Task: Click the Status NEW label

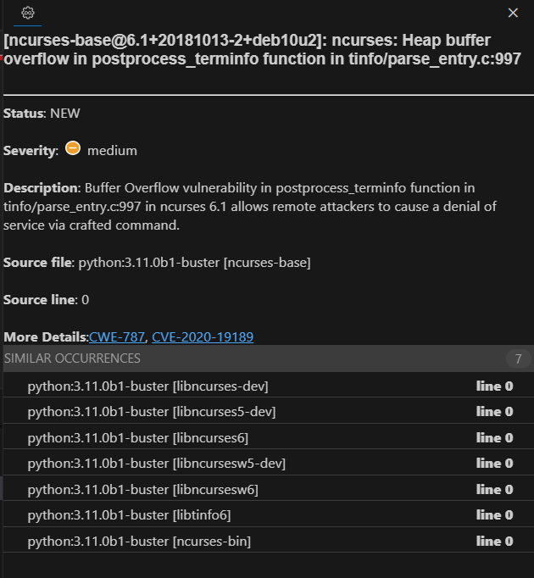Action: [x=42, y=113]
